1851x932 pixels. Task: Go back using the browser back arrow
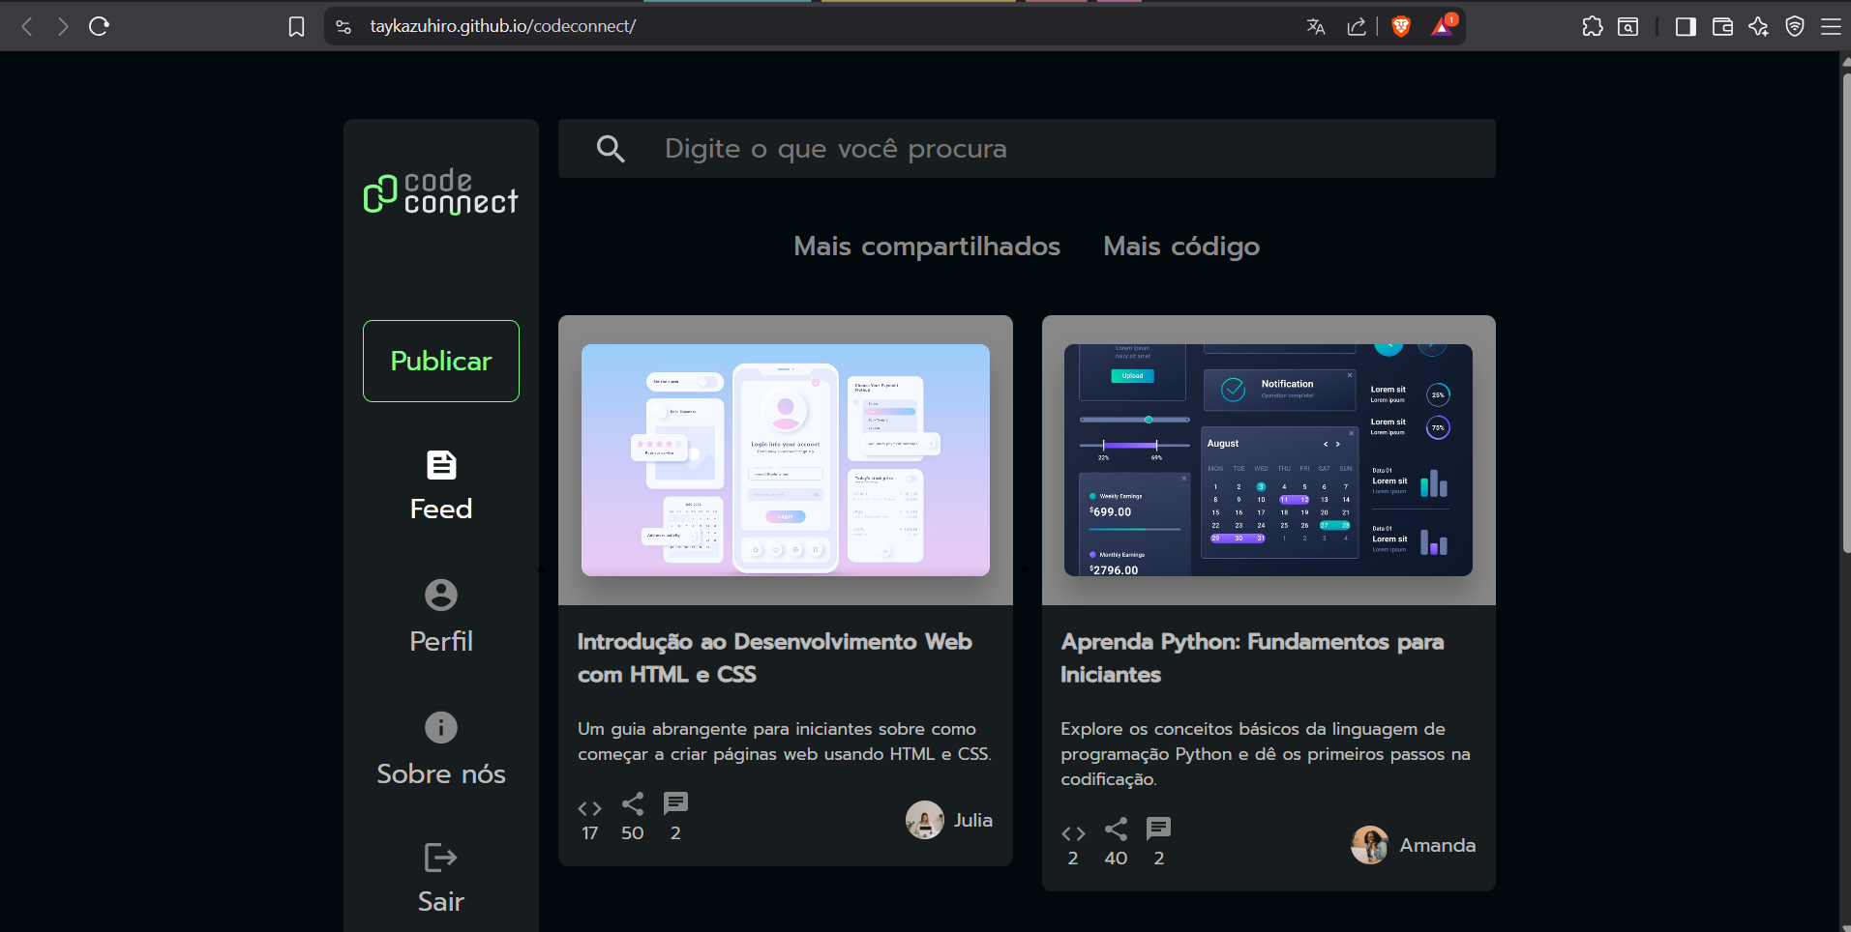click(x=27, y=26)
